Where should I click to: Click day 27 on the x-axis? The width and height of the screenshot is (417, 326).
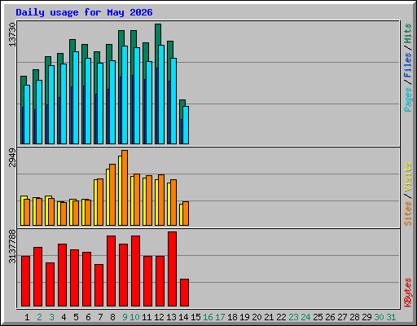point(342,317)
